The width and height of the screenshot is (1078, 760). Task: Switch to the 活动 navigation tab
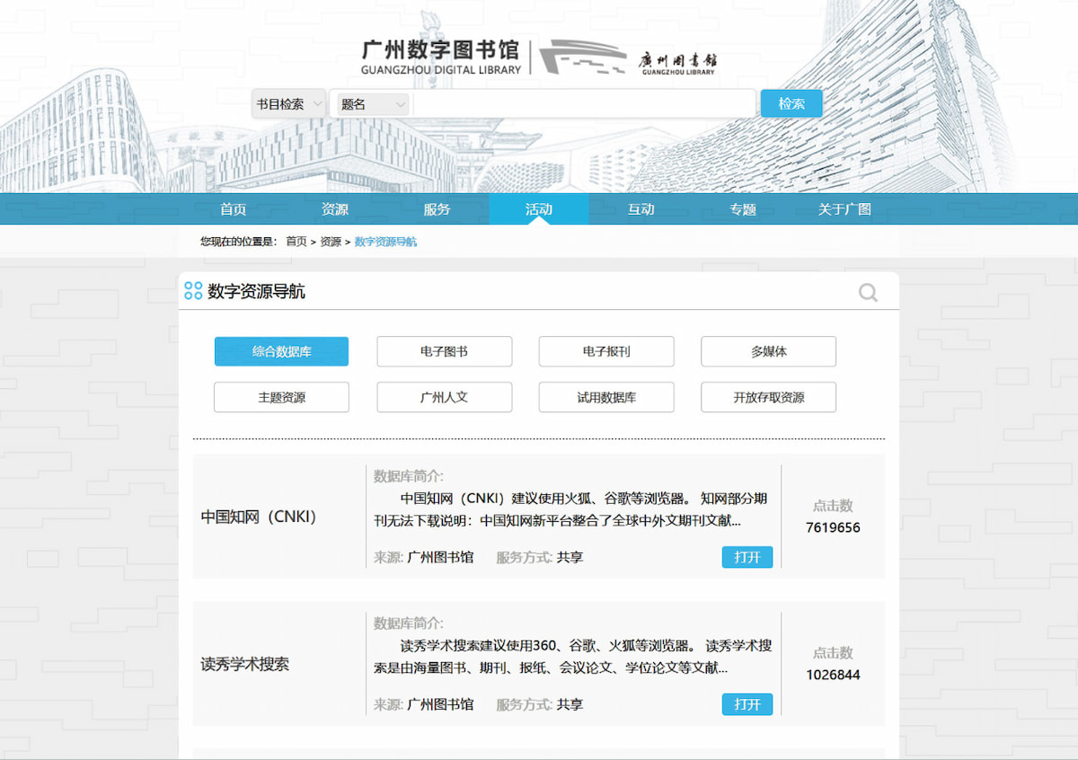coord(538,208)
